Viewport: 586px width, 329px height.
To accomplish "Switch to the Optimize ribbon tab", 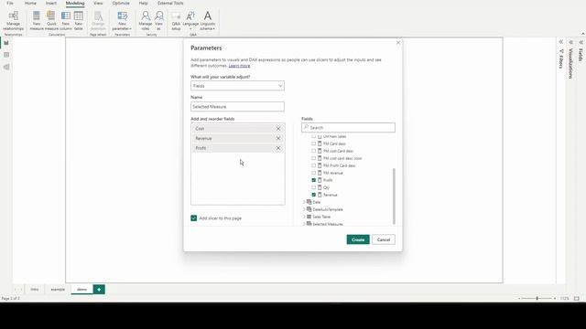I will [121, 3].
